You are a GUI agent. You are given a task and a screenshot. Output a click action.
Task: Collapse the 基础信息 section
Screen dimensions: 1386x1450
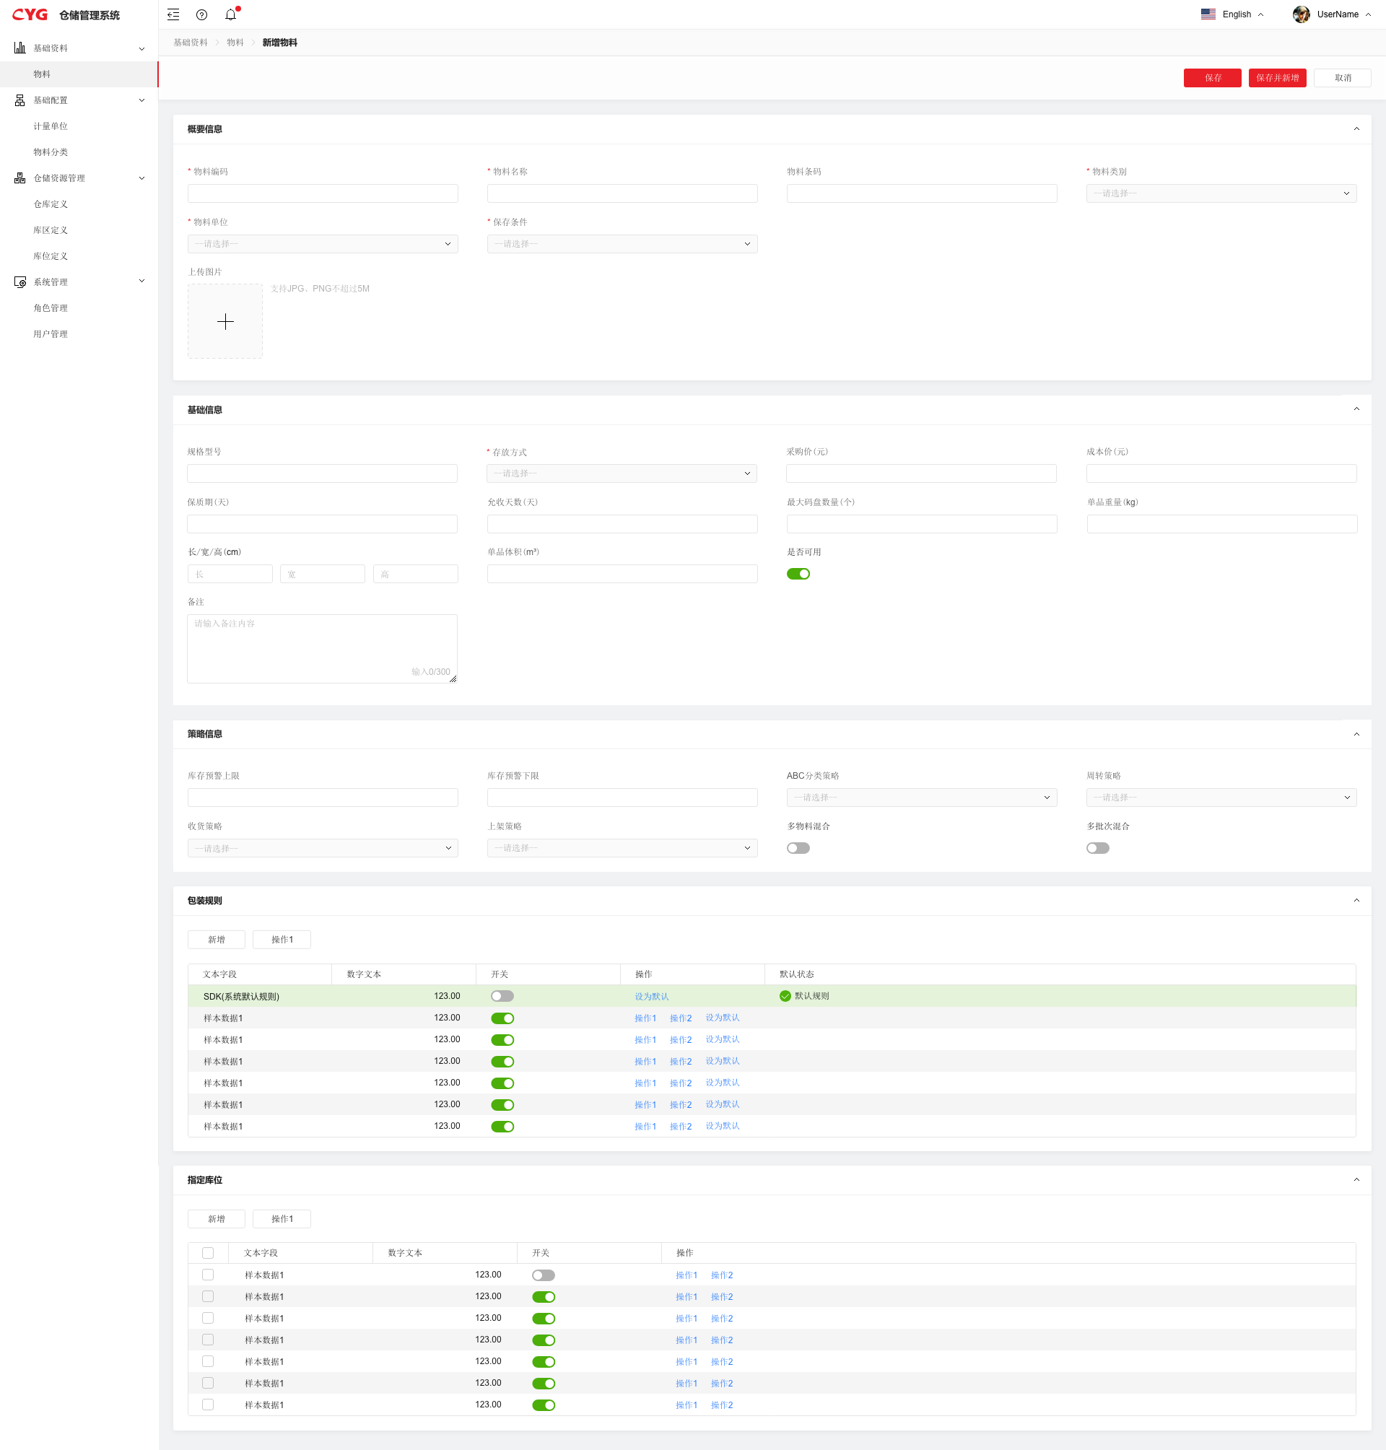(1356, 409)
